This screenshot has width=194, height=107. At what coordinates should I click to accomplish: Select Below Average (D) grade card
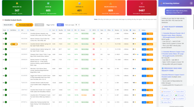(111, 8)
